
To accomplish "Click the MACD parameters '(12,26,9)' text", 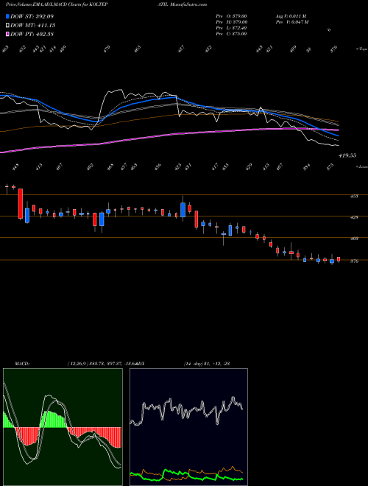I will tap(78, 364).
